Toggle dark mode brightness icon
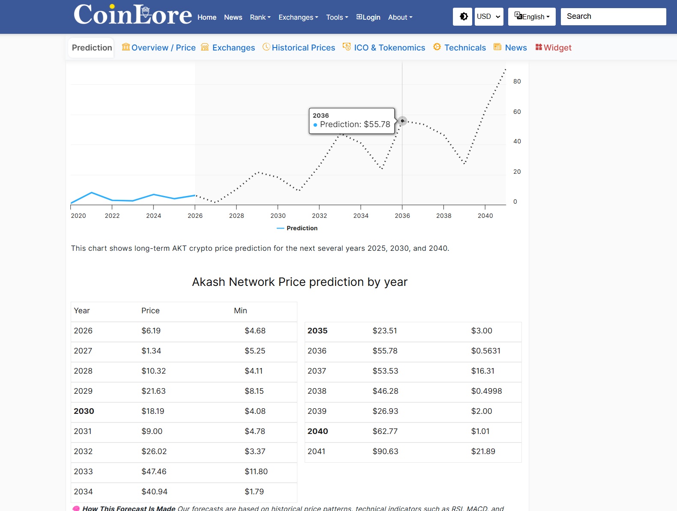This screenshot has width=677, height=511. click(x=463, y=17)
